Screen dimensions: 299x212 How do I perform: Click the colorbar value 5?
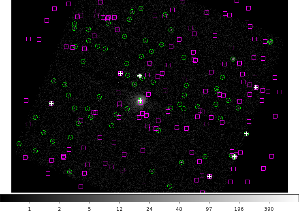pyautogui.click(x=89, y=209)
